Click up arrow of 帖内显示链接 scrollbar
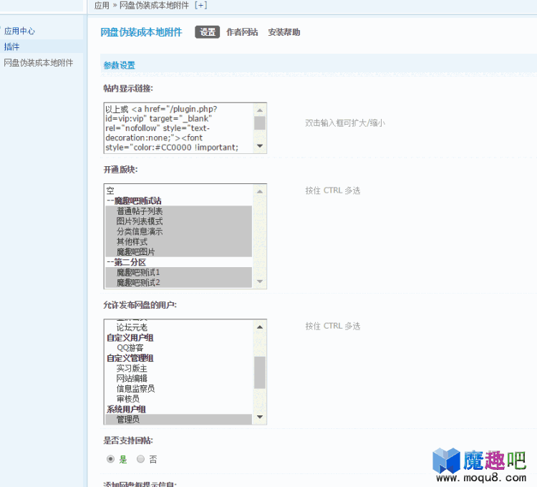 pos(260,110)
